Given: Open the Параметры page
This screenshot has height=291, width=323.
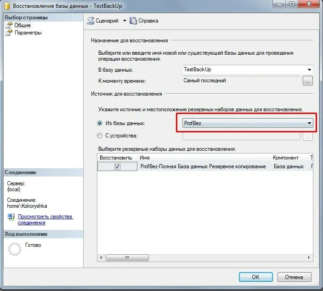Looking at the screenshot, I should point(28,33).
